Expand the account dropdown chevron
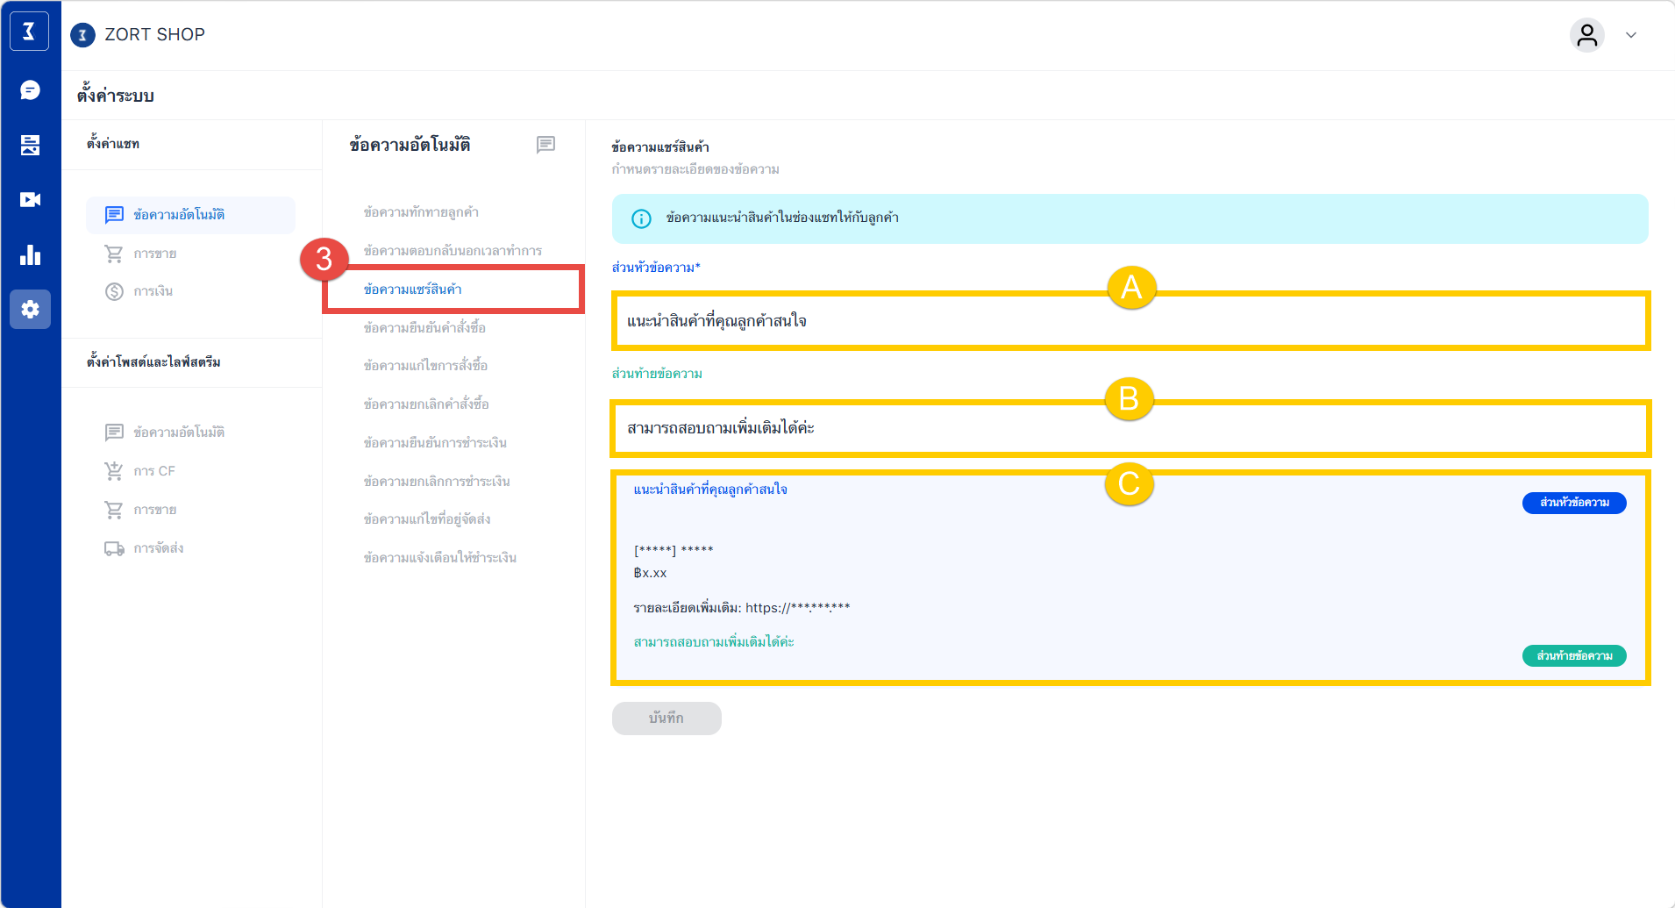Viewport: 1675px width, 908px height. (x=1631, y=35)
